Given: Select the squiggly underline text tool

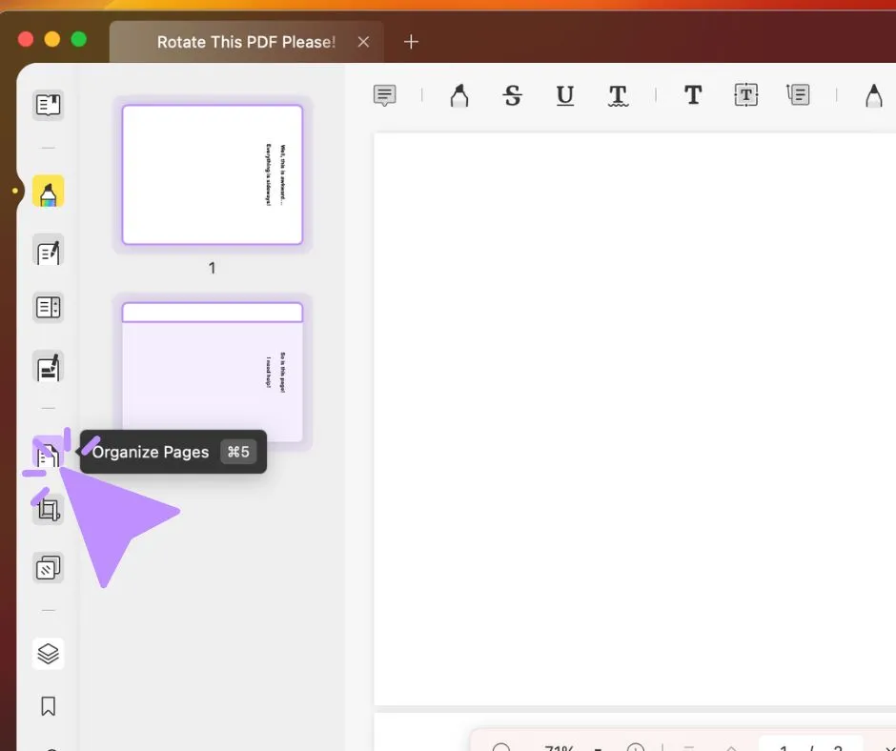Looking at the screenshot, I should pos(618,95).
